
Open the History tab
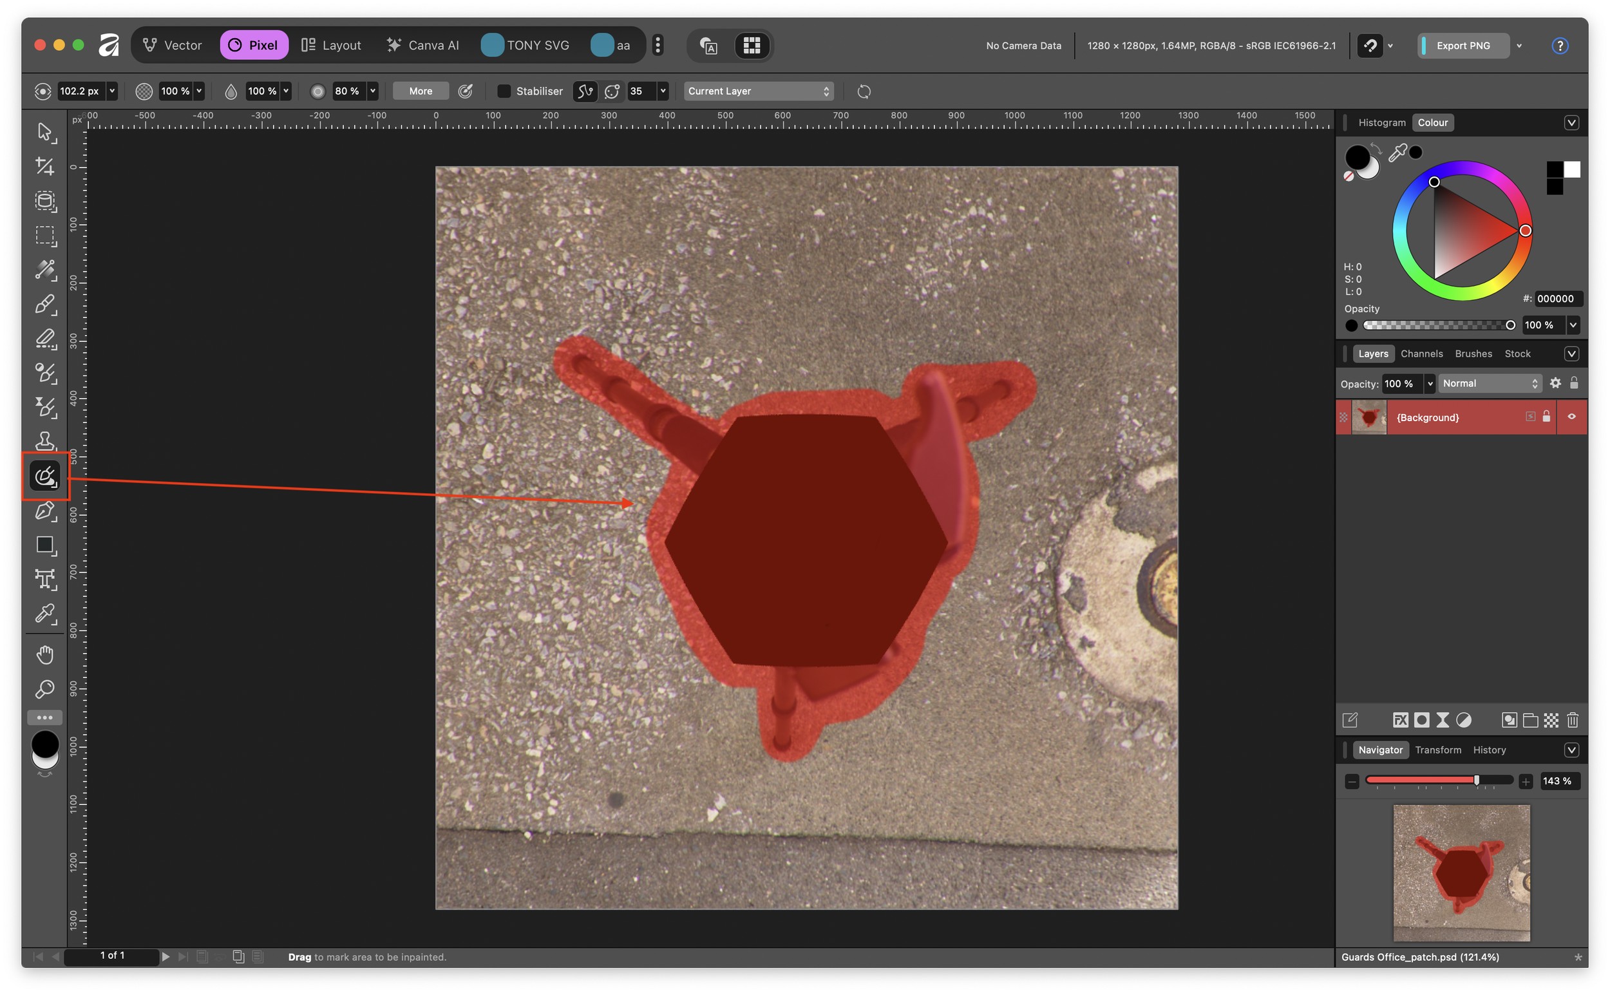coord(1488,750)
